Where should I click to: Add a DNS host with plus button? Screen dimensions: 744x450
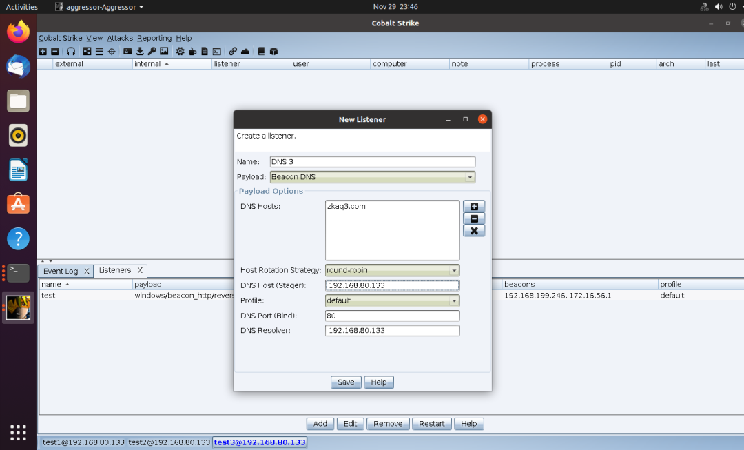pos(474,206)
